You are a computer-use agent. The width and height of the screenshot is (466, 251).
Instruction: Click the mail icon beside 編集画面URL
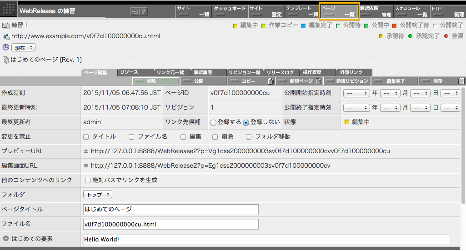pos(86,166)
